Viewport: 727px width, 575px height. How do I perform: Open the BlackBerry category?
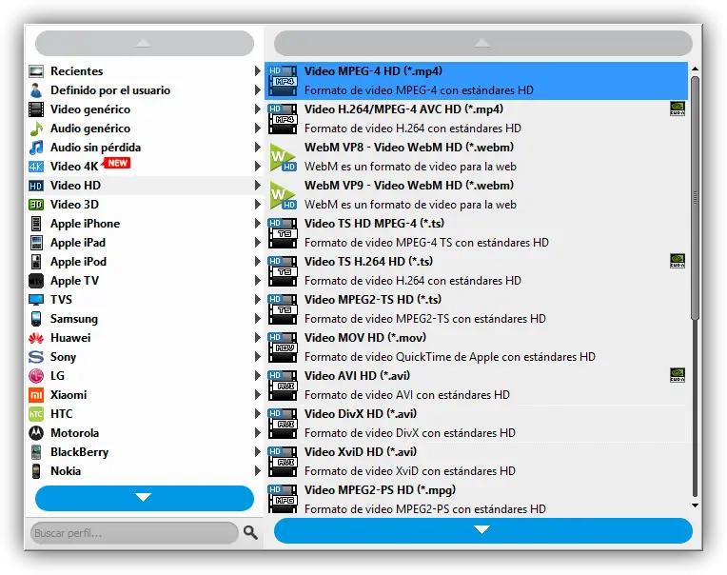click(x=145, y=451)
